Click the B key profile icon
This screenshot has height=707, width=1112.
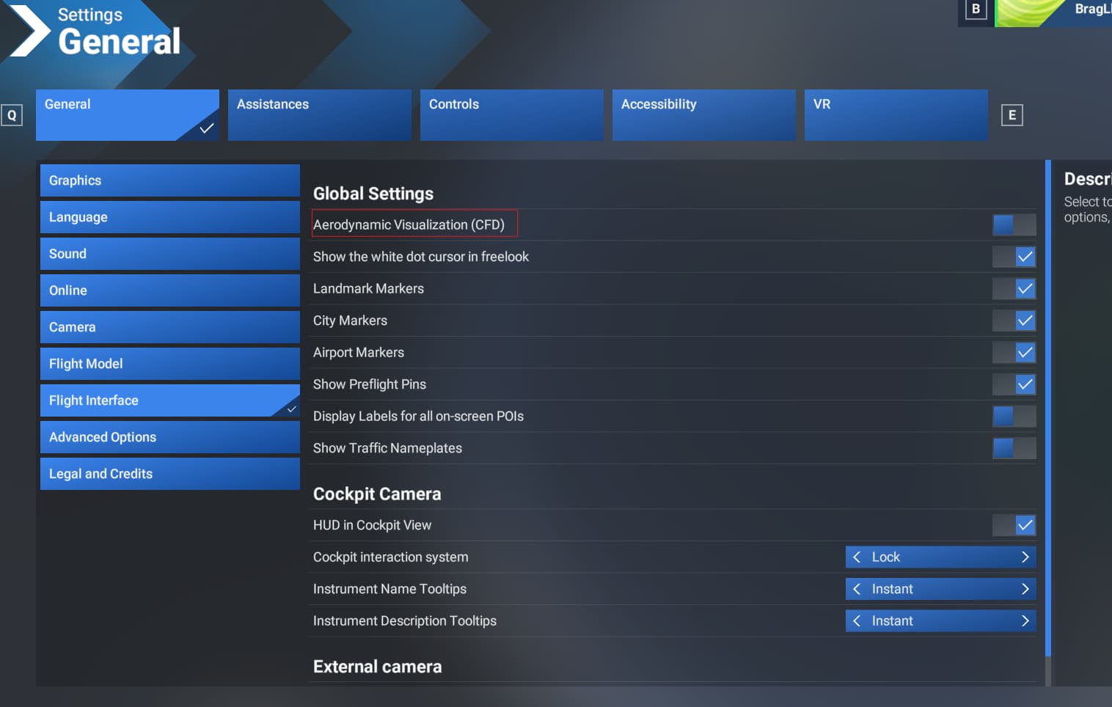[x=976, y=10]
